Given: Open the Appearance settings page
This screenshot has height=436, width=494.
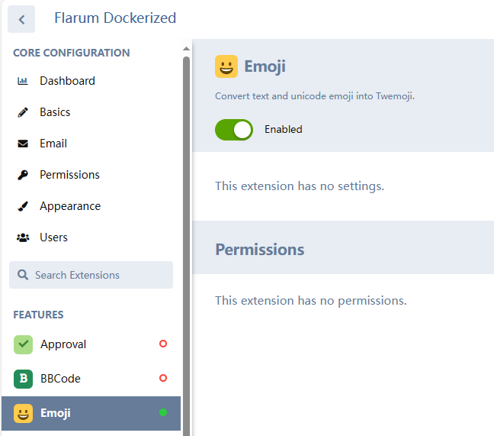Looking at the screenshot, I should click(x=91, y=206).
